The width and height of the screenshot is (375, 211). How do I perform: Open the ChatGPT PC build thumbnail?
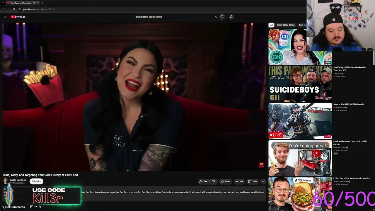pos(300,158)
